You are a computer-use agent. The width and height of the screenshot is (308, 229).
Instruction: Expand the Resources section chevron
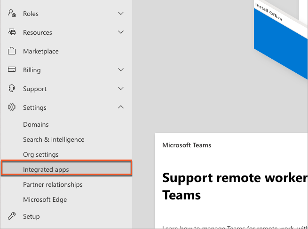(121, 32)
